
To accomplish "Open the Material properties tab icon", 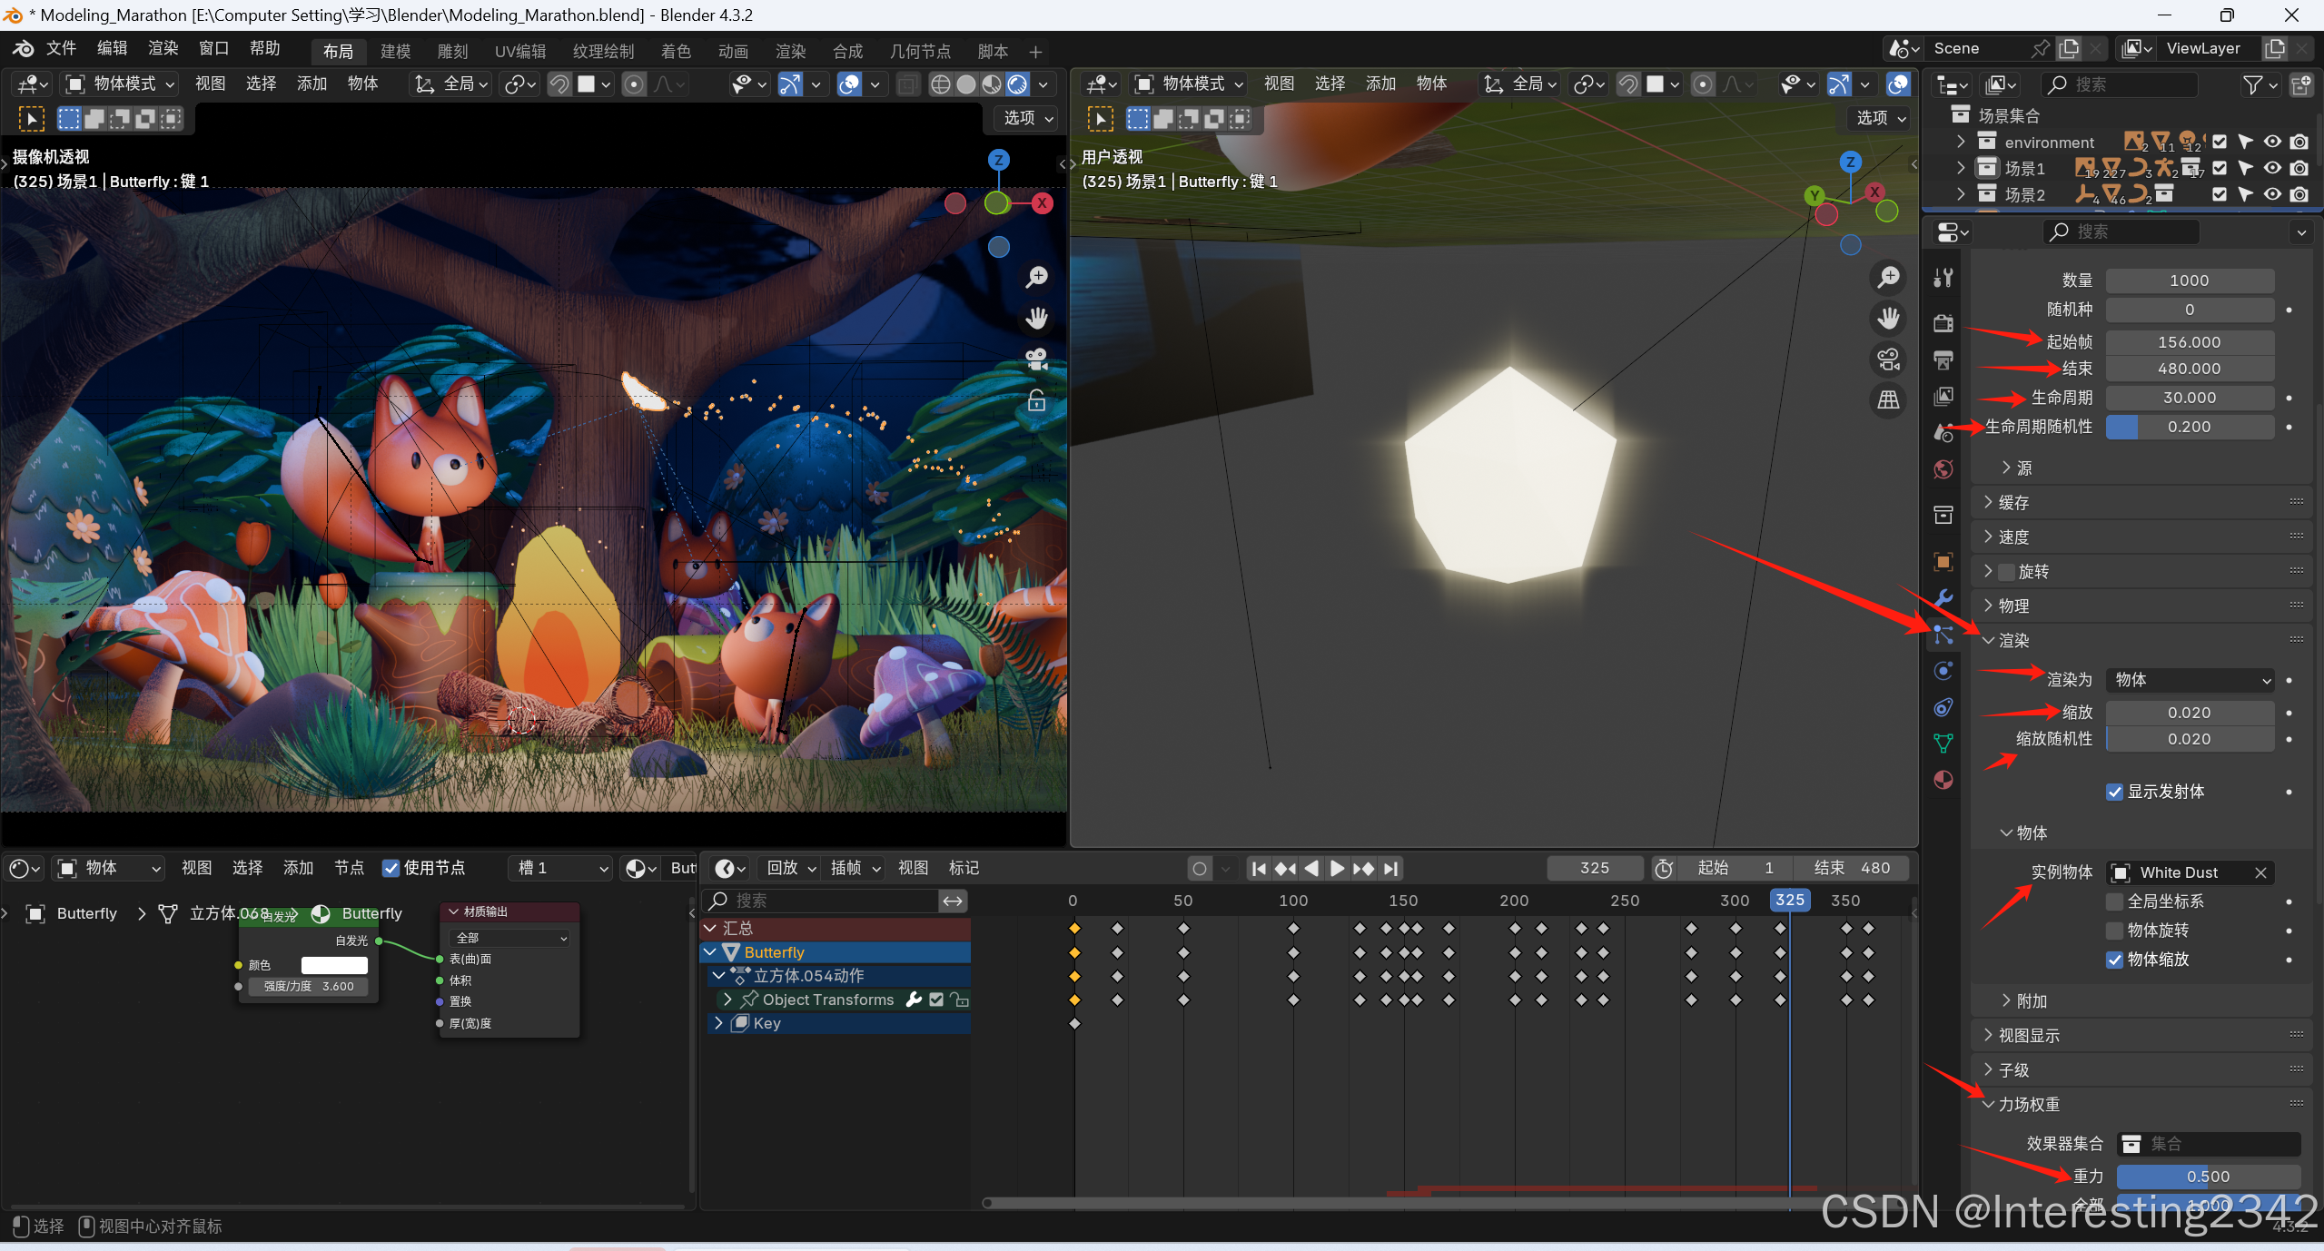I will tap(1943, 780).
